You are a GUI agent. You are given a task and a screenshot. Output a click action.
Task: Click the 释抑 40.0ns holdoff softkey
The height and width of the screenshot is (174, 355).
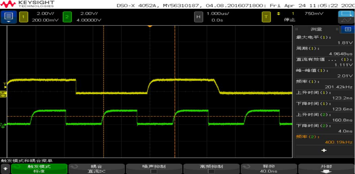tap(269, 169)
